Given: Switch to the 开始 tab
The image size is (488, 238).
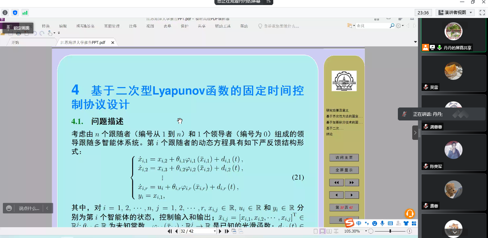Looking at the screenshot, I should (x=15, y=42).
